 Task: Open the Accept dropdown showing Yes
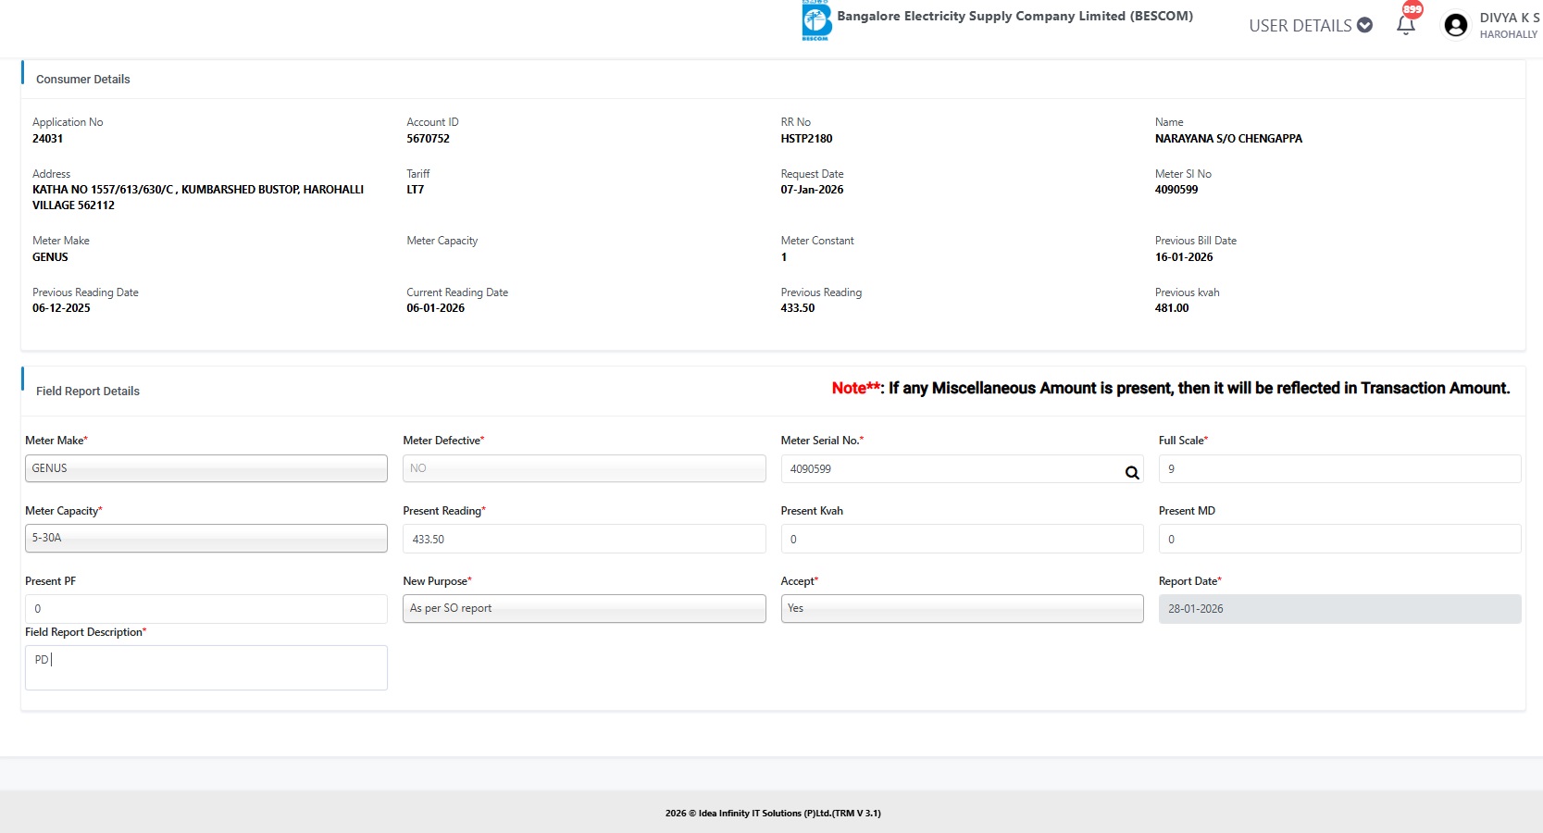point(961,608)
